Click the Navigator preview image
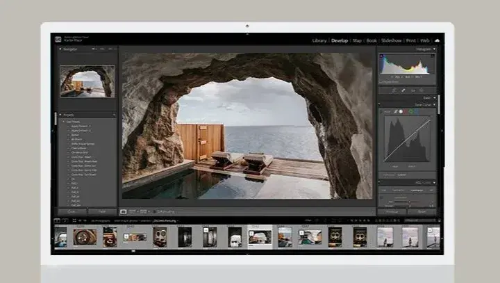This screenshot has width=500, height=283. click(87, 81)
